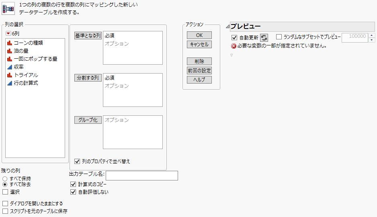Click the red bar-chart icon beside コーンの種類

(x=10, y=43)
